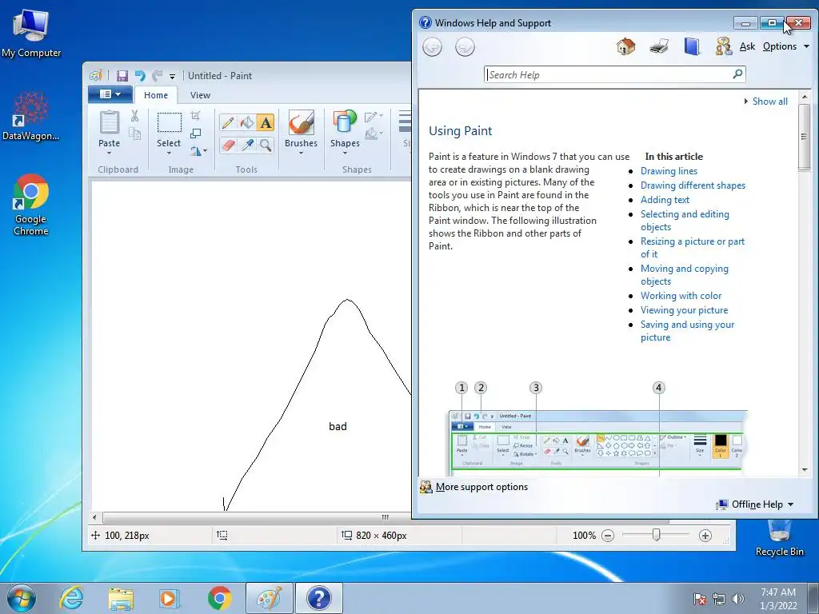Select the Text tool in Paint
The image size is (819, 614).
[266, 122]
